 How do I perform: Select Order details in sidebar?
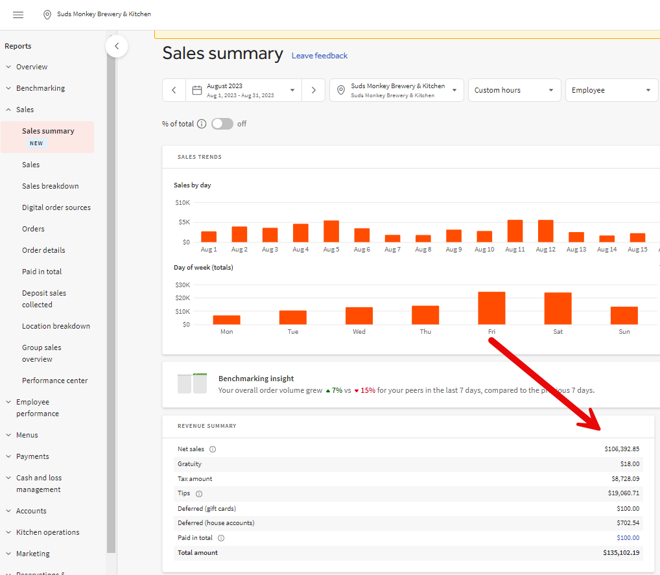pyautogui.click(x=43, y=250)
